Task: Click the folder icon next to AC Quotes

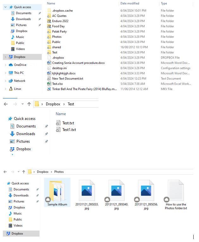Action: pyautogui.click(x=49, y=16)
